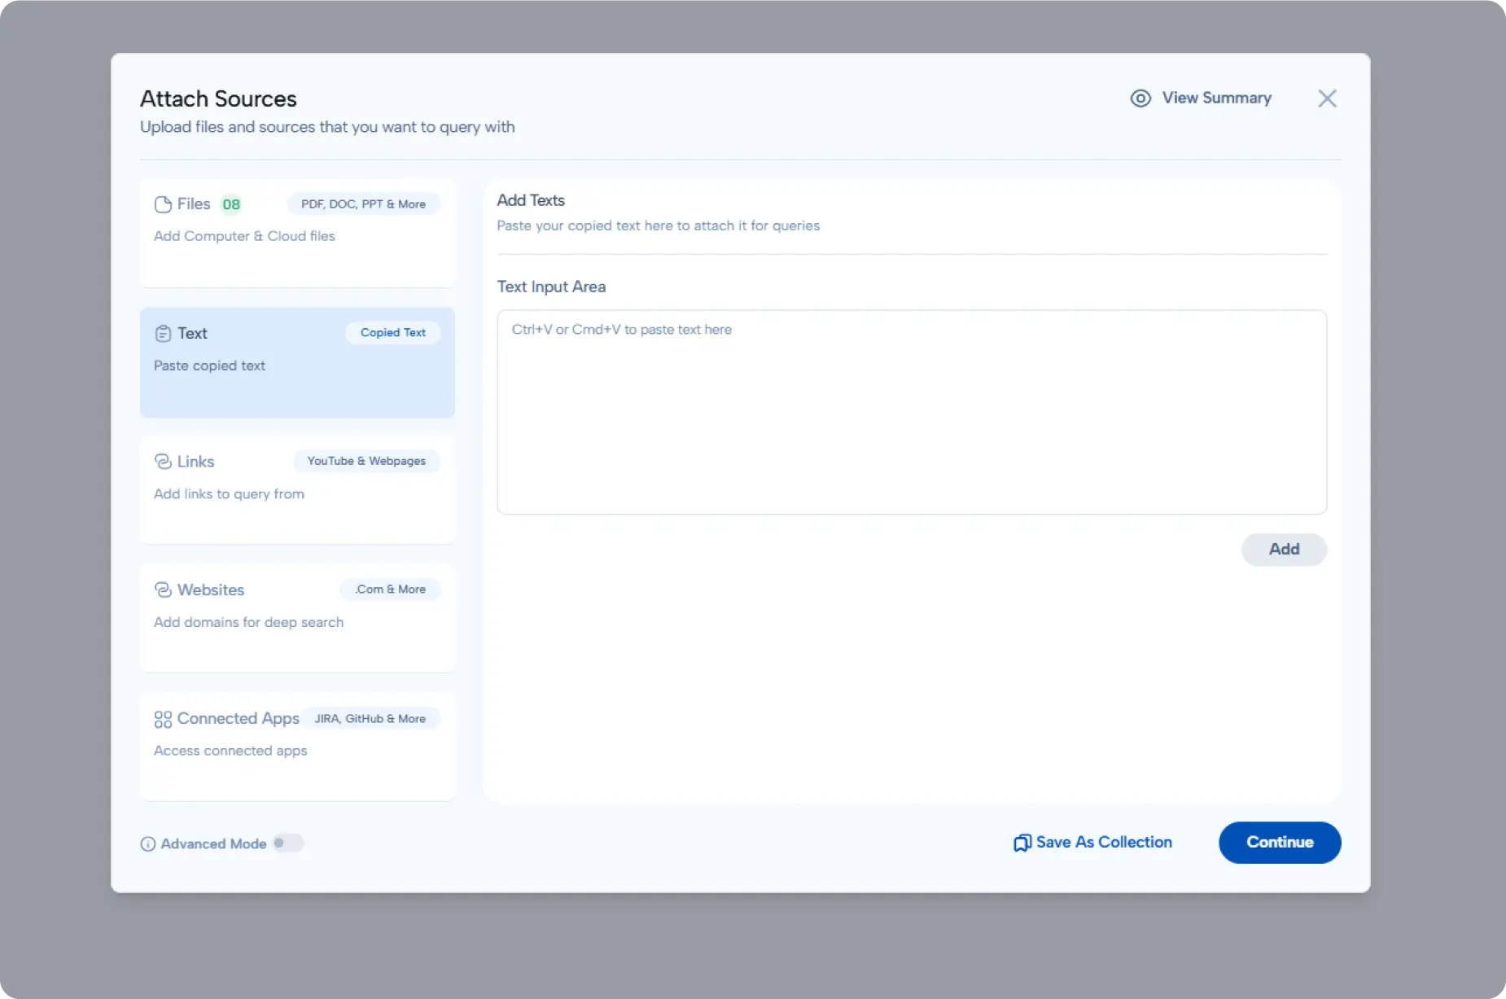This screenshot has width=1506, height=999.
Task: Click the green 08 files count badge
Action: [230, 204]
